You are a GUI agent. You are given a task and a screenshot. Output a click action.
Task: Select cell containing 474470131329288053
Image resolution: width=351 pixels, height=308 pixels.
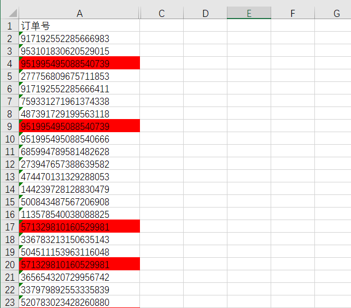[x=79, y=176]
